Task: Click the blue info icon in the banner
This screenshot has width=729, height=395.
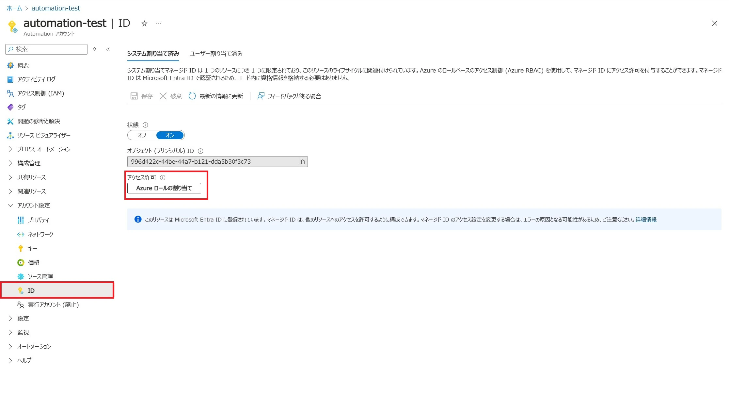Action: pyautogui.click(x=138, y=220)
